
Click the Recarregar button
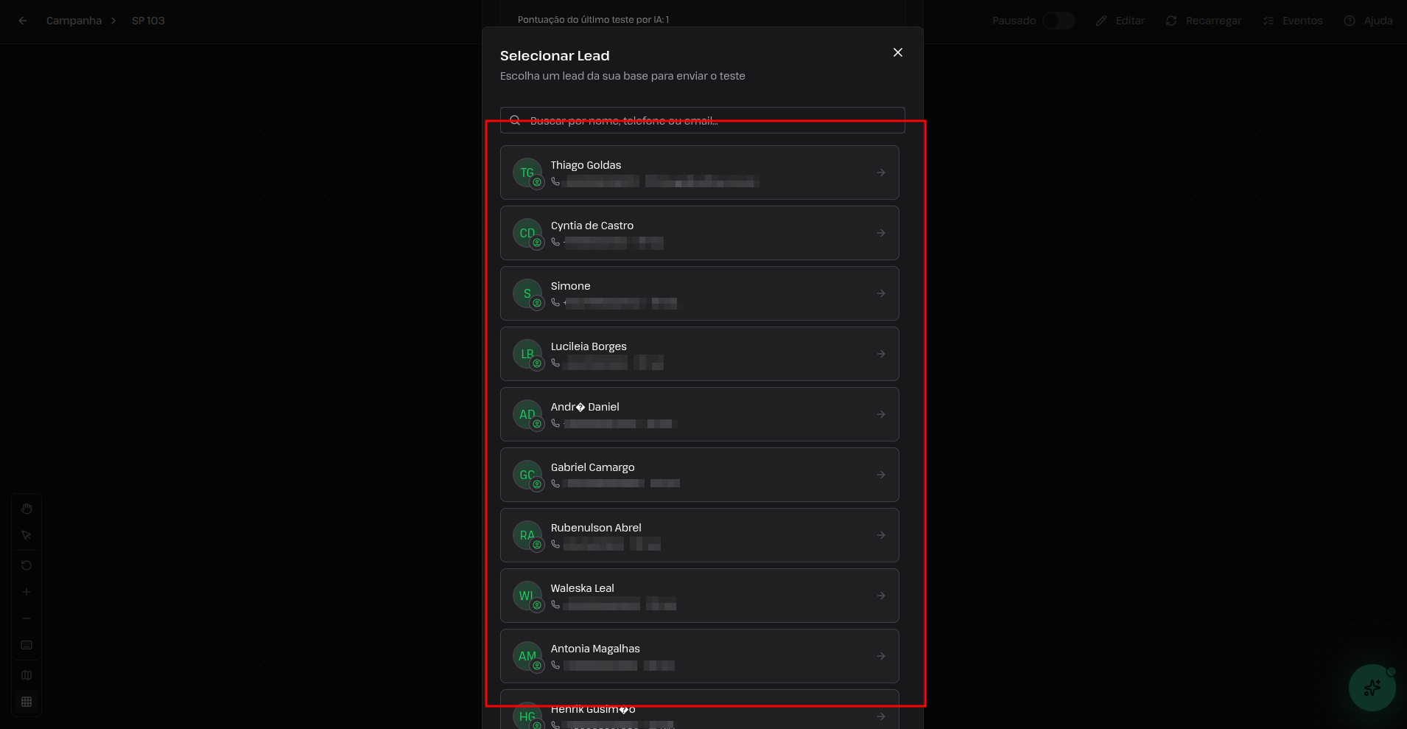coord(1204,21)
